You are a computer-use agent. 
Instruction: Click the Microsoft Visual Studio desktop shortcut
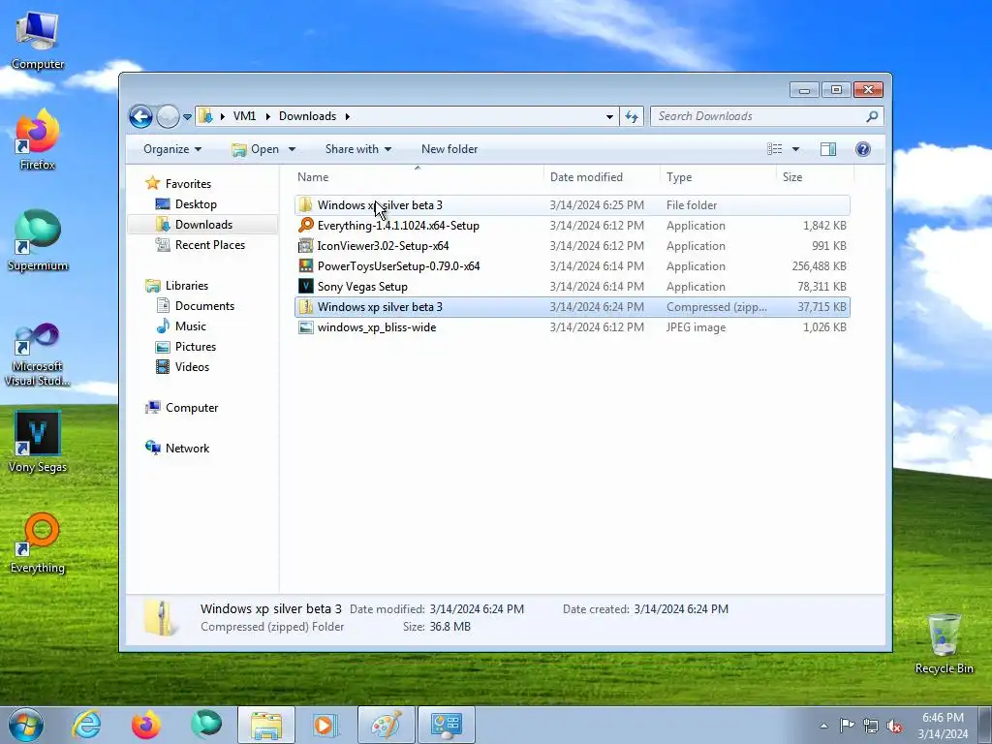tap(38, 355)
